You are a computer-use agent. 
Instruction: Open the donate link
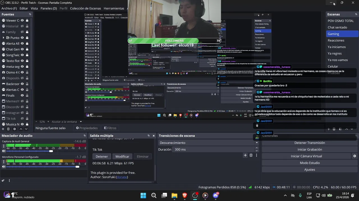tap(122, 177)
